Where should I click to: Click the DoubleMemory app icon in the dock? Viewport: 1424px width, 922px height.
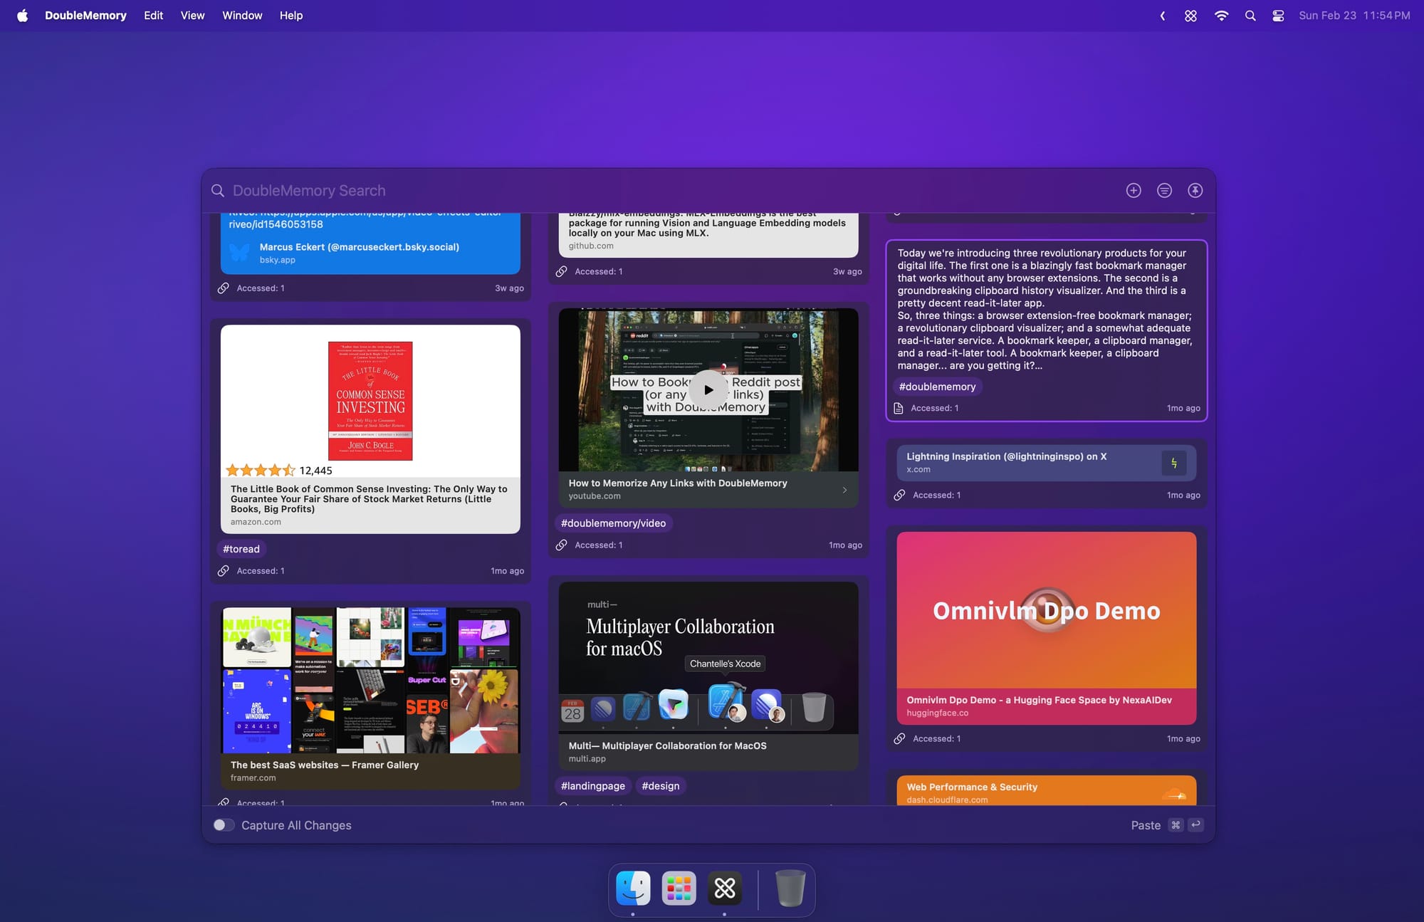click(725, 888)
